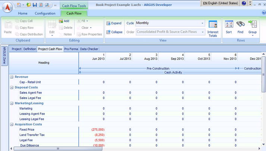Sort the cash flow rows
This screenshot has height=151, width=266.
(x=229, y=27)
